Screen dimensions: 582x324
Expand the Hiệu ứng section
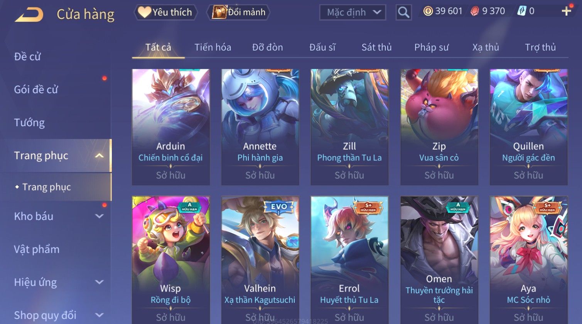100,282
